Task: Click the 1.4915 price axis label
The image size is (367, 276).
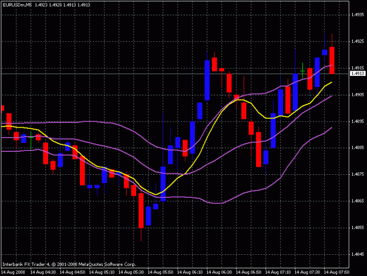Action: [x=358, y=68]
